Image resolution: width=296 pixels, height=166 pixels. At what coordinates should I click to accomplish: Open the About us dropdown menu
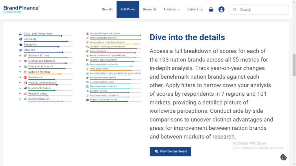pos(171,10)
